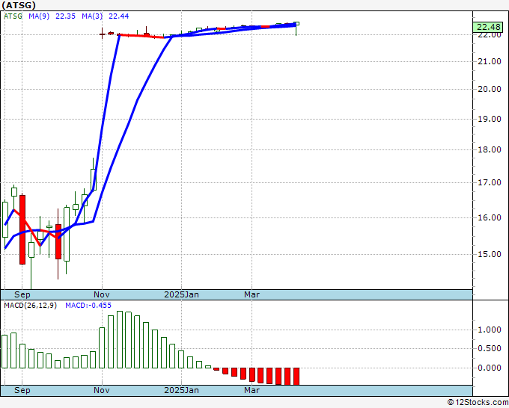The width and height of the screenshot is (509, 408).
Task: Click the Mar label on price chart axis
Action: [252, 294]
